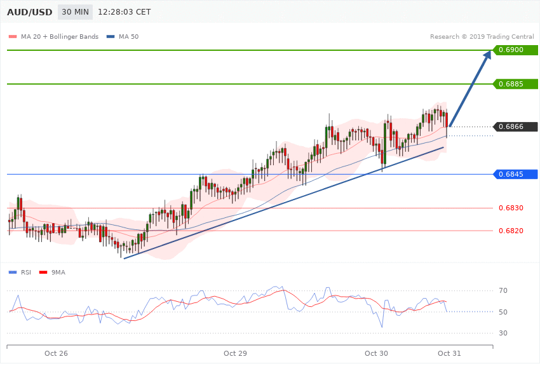Click the 0.6845 blue pivot price tag
The height and width of the screenshot is (366, 540).
point(515,174)
